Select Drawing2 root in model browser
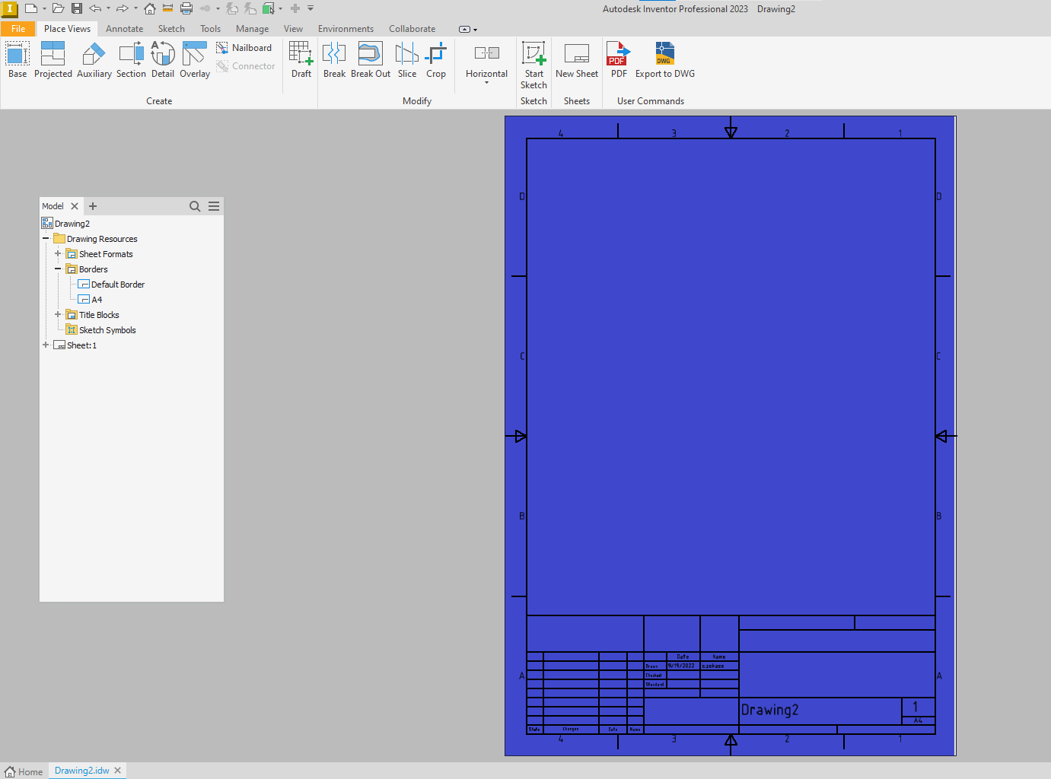 pos(65,224)
